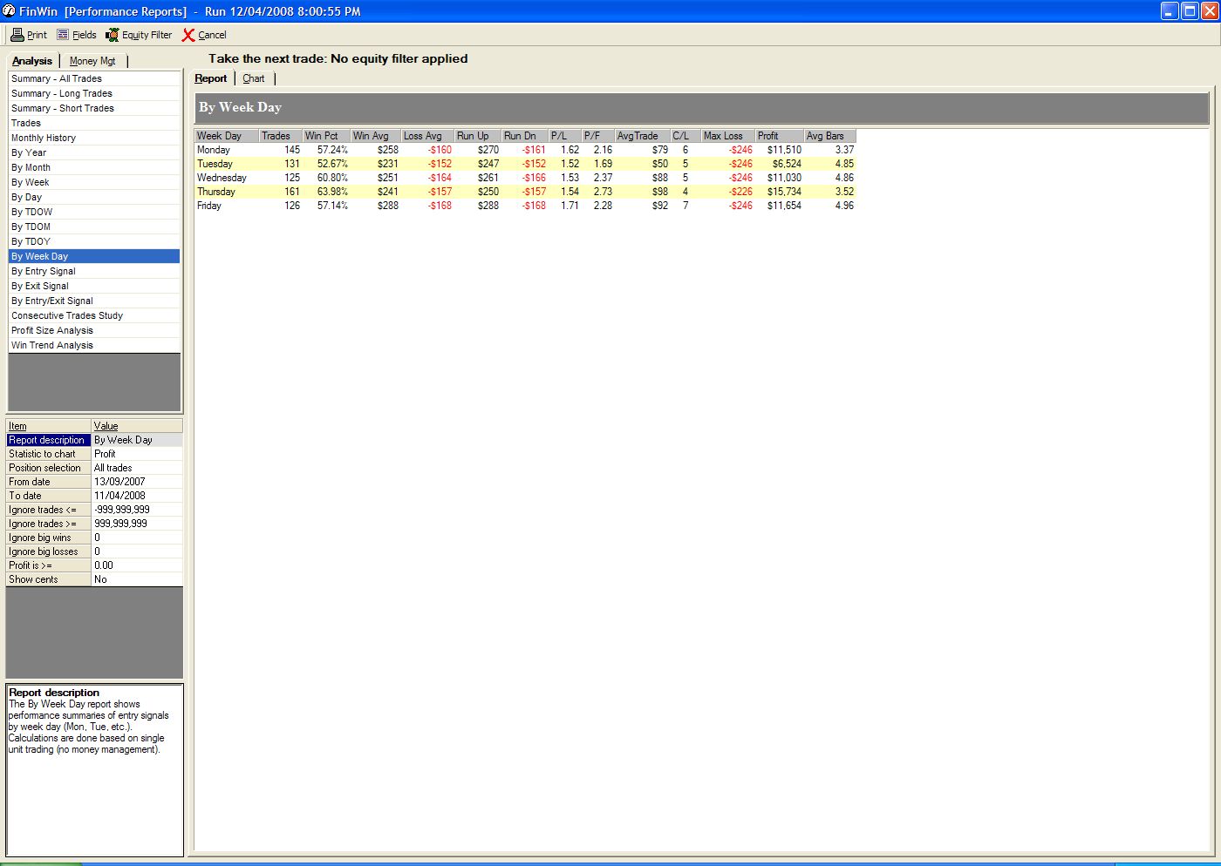The height and width of the screenshot is (866, 1221).
Task: Click the Item header in properties grid
Action: (49, 426)
